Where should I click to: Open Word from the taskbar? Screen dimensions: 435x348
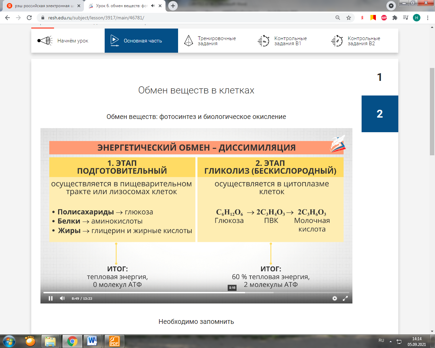(x=92, y=341)
